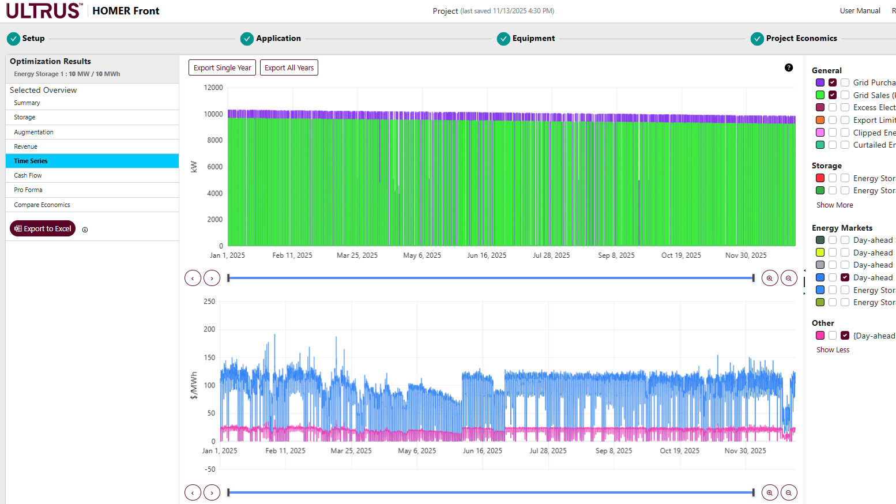
Task: Select Pro Forma in results sidebar
Action: pos(28,190)
